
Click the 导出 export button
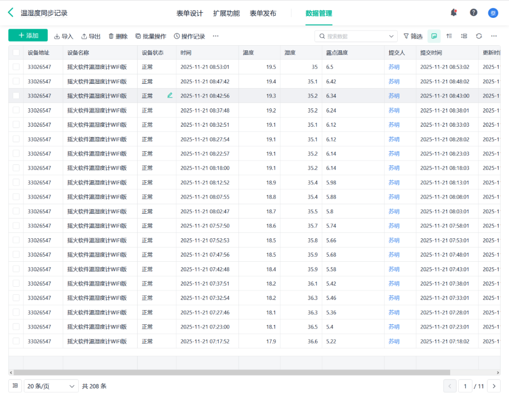click(x=91, y=36)
